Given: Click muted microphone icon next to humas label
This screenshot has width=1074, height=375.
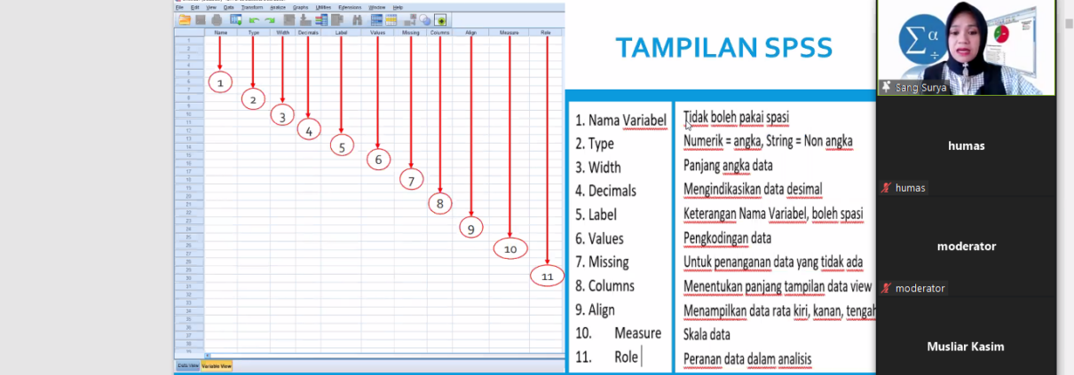Looking at the screenshot, I should point(886,188).
